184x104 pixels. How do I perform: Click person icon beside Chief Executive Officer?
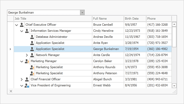pyautogui.click(x=22, y=25)
